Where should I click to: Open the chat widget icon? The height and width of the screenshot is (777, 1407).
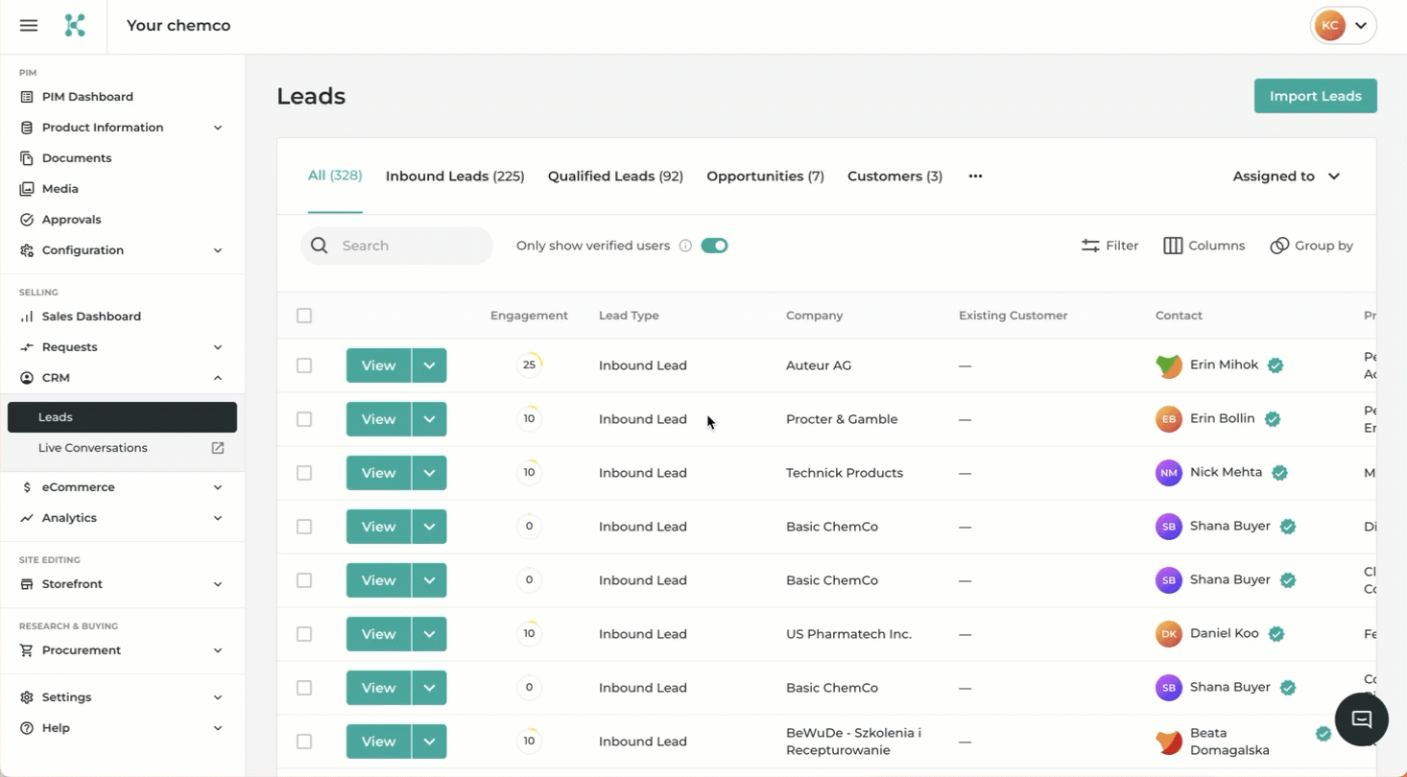click(1361, 719)
